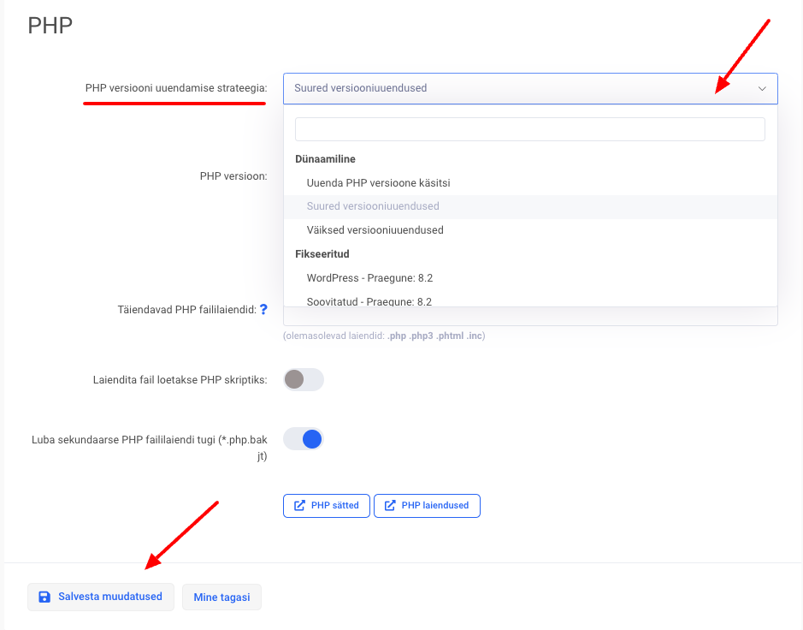803x630 pixels.
Task: Click the 'Täiendavad PHP faililaiendid' label text
Action: (x=186, y=310)
